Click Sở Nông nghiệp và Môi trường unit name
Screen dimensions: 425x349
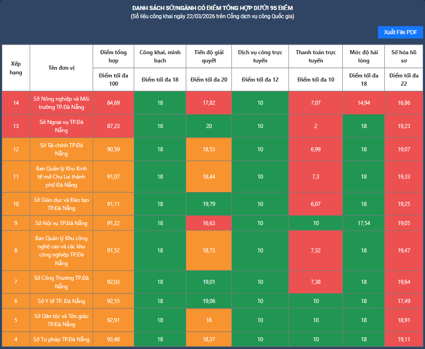pos(62,103)
